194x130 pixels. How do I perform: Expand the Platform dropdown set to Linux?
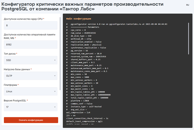31,91
